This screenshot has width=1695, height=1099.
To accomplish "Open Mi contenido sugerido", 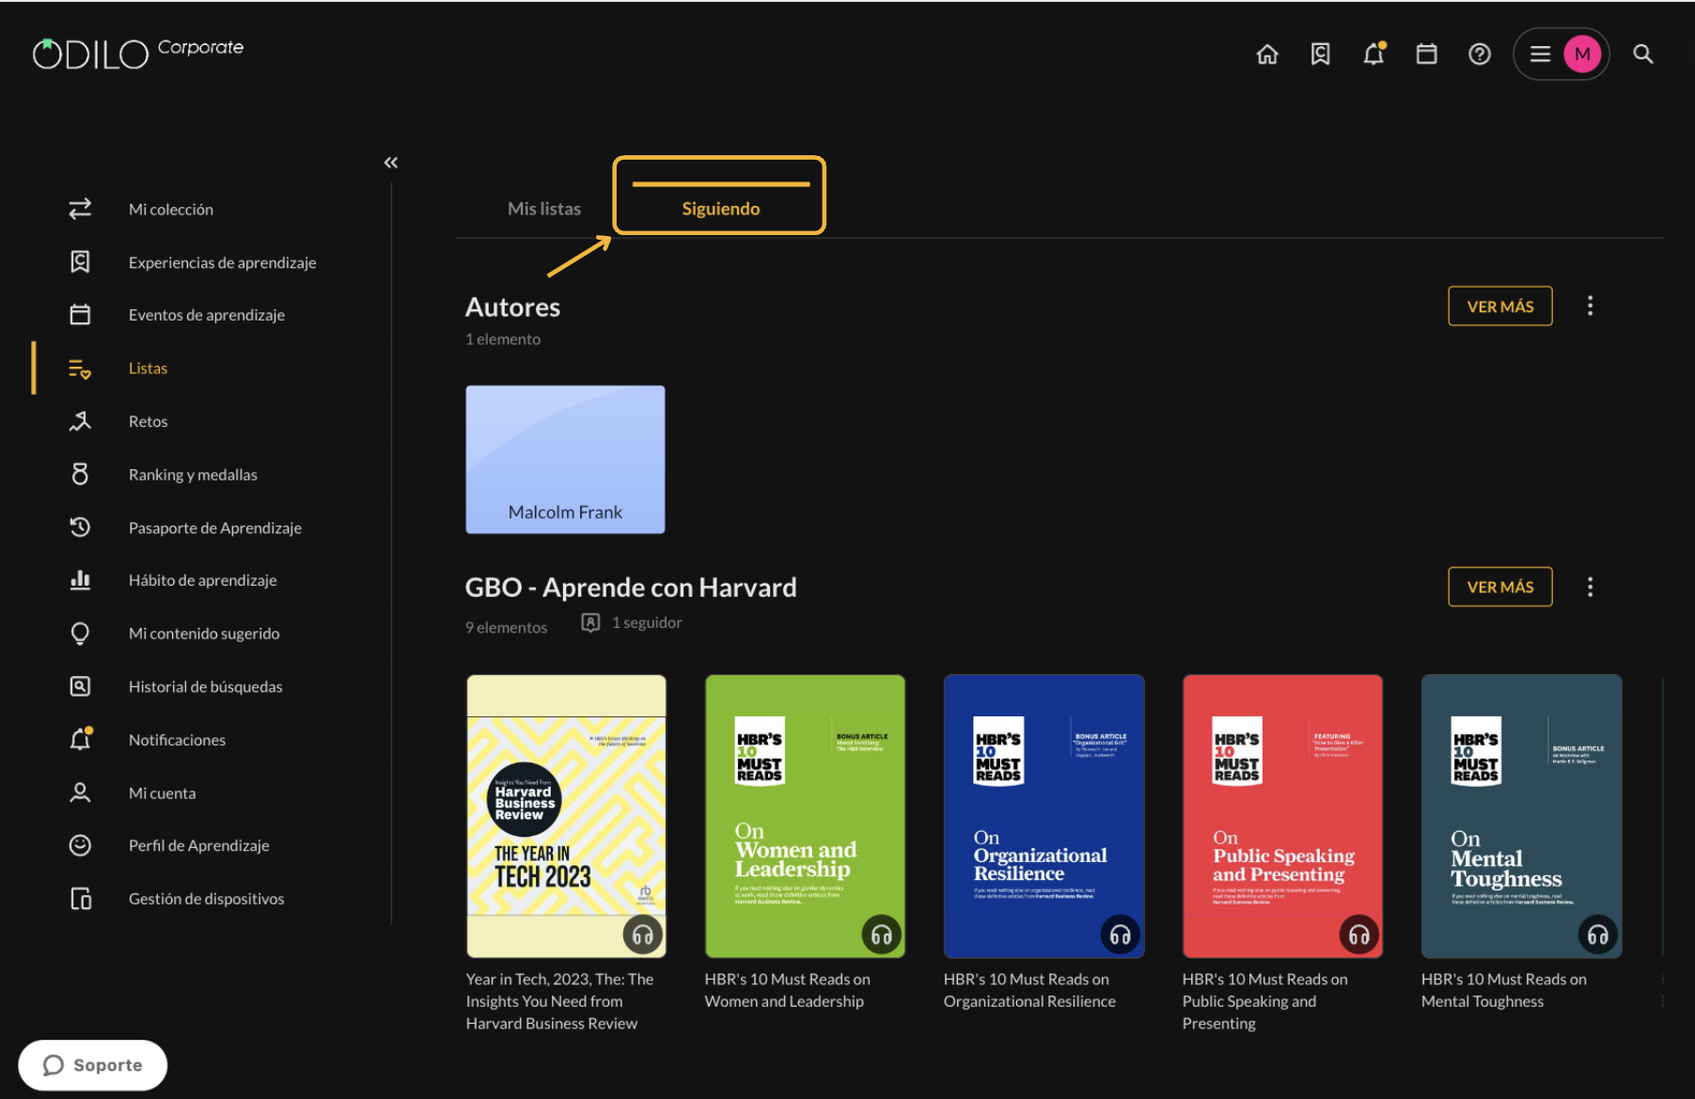I will click(x=204, y=634).
